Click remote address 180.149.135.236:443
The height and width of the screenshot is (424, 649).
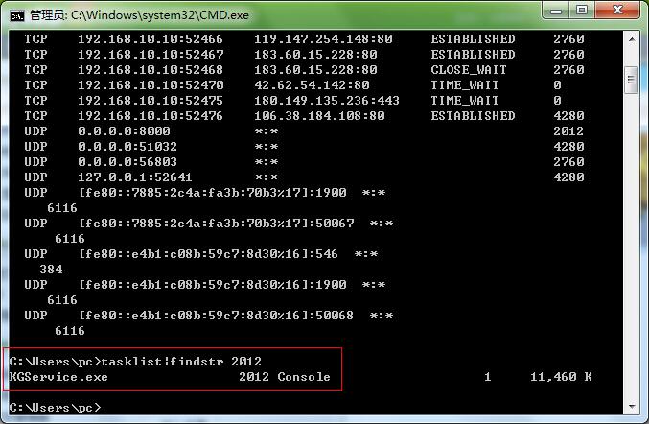pyautogui.click(x=327, y=101)
